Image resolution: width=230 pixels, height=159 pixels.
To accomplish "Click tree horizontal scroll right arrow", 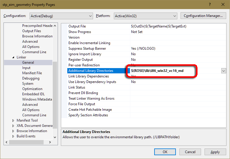I will coord(50,142).
